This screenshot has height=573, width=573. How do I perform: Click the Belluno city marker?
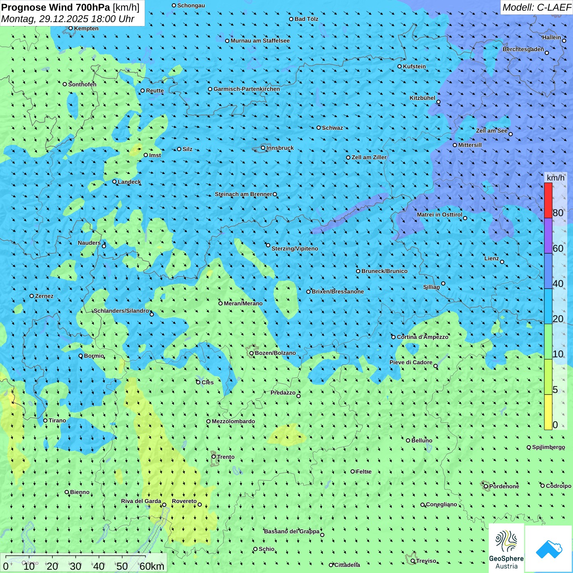point(408,440)
